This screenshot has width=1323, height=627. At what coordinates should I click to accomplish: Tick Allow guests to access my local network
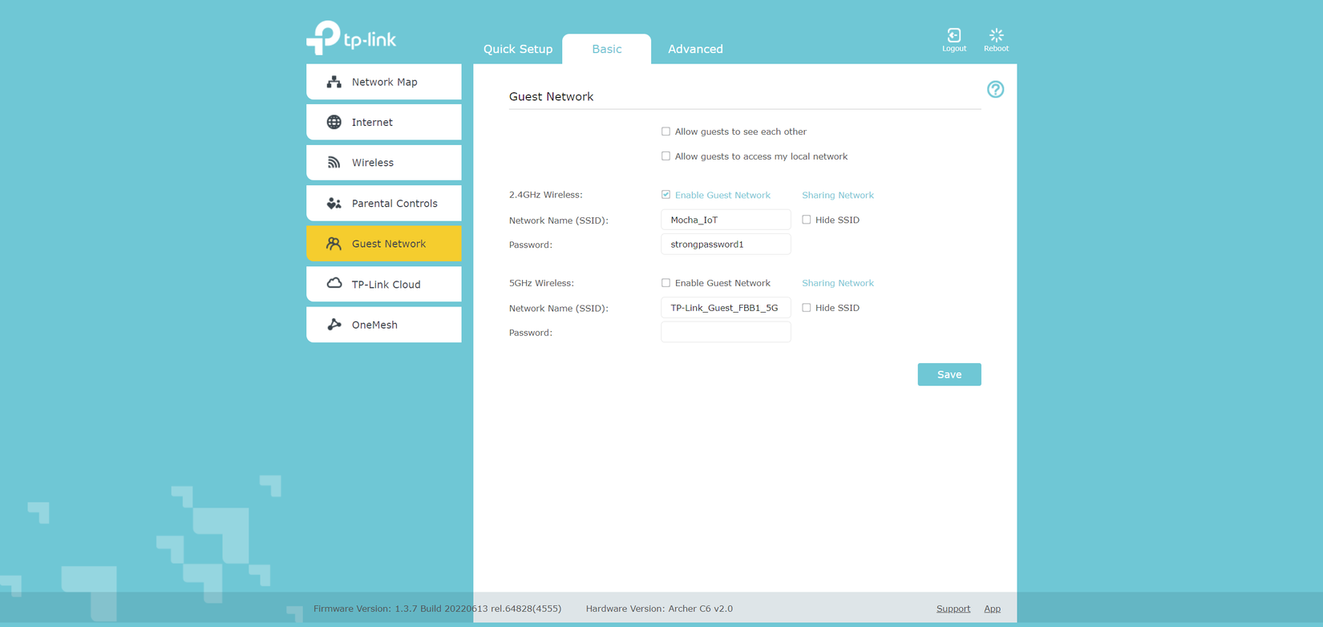[666, 156]
